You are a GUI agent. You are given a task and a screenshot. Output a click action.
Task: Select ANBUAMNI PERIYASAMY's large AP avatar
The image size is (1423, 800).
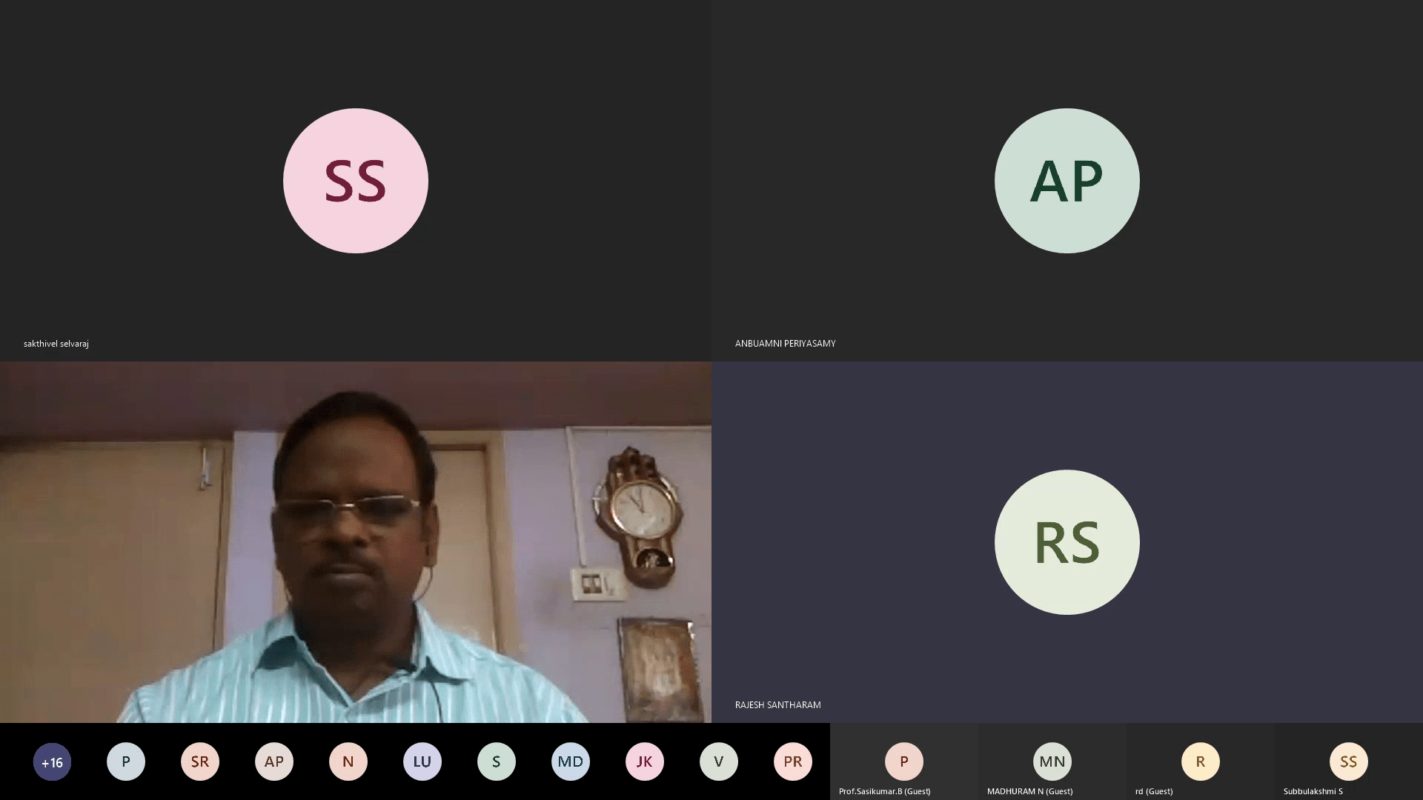click(1067, 181)
